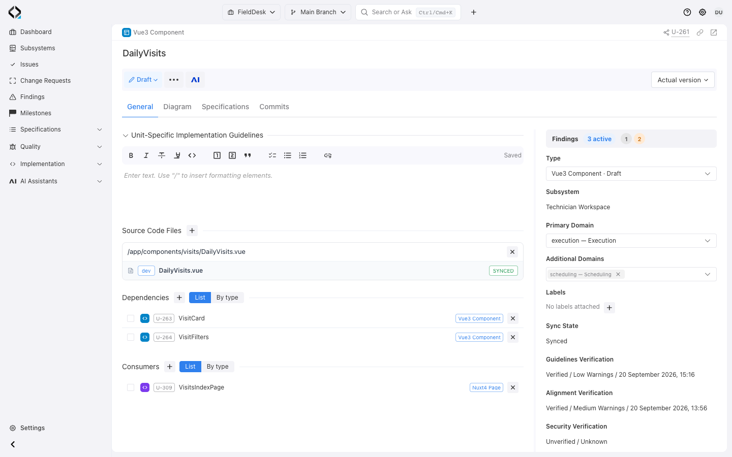This screenshot has height=457, width=732.
Task: Copy link to unit U-261
Action: (700, 32)
